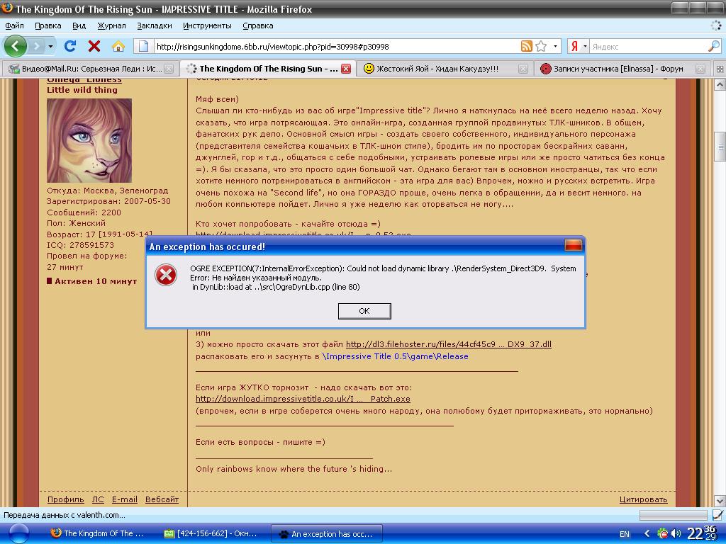Switch to the Жестокий Яой tab
This screenshot has width=726, height=544.
tap(445, 69)
